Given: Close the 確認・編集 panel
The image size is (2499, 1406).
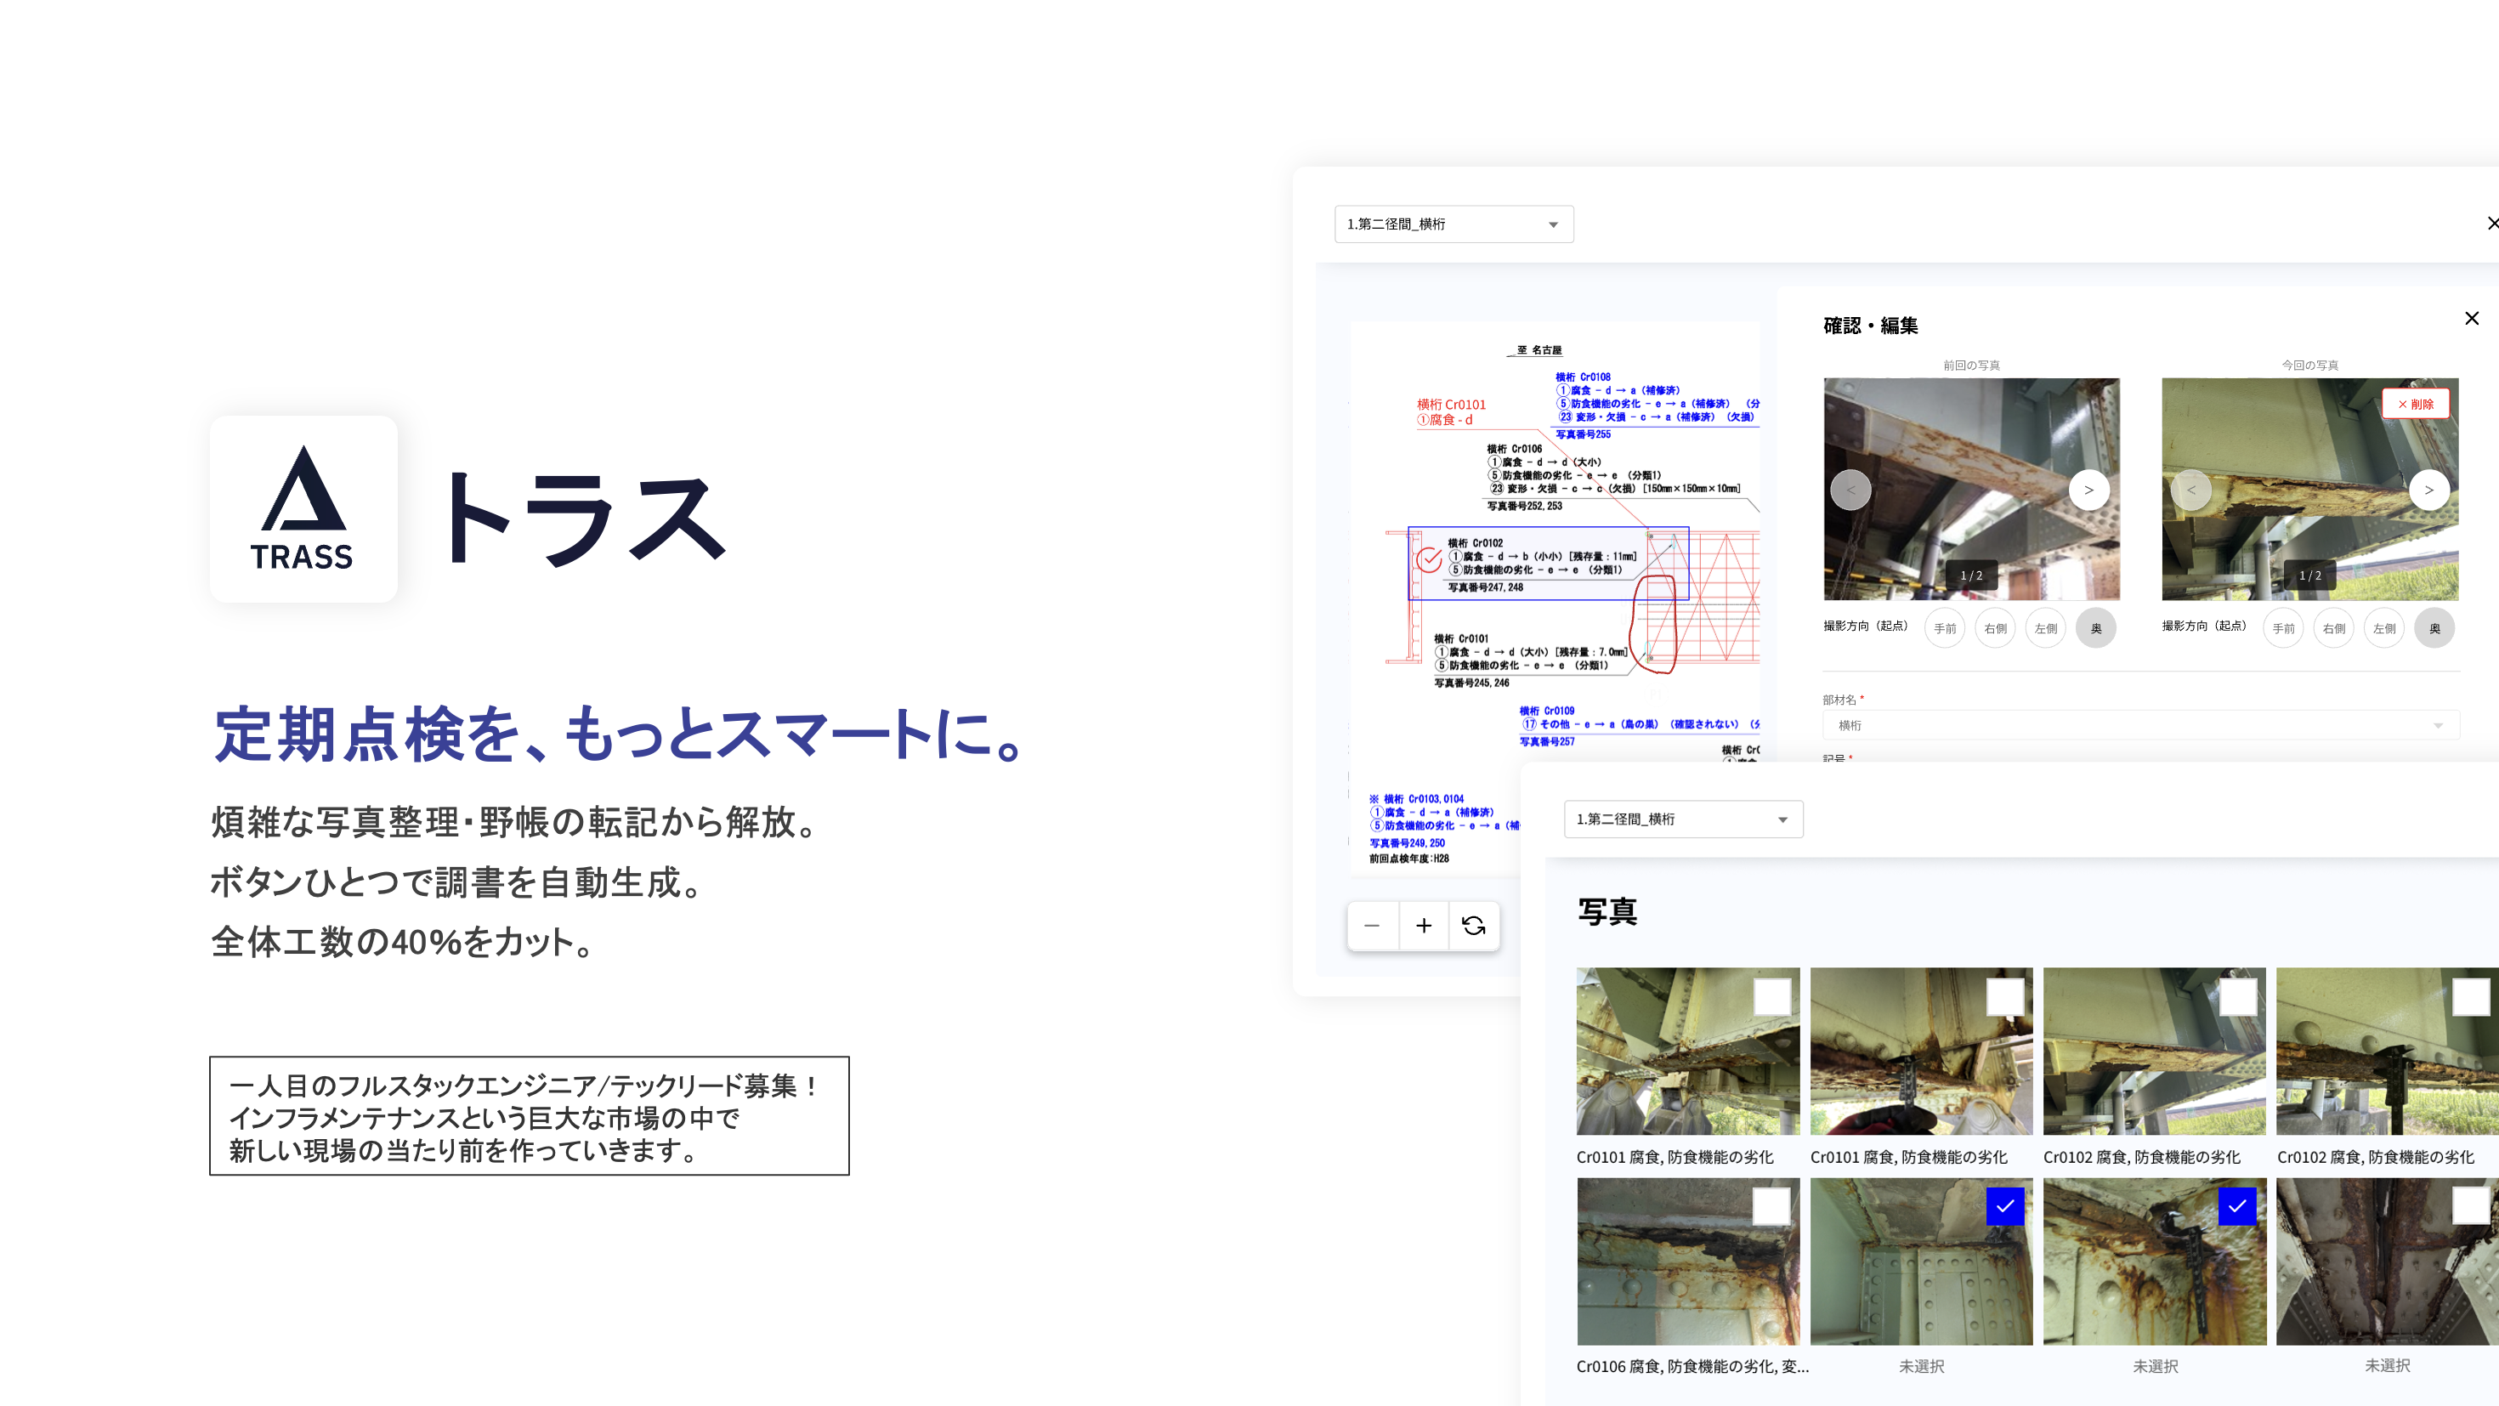Looking at the screenshot, I should point(2471,317).
